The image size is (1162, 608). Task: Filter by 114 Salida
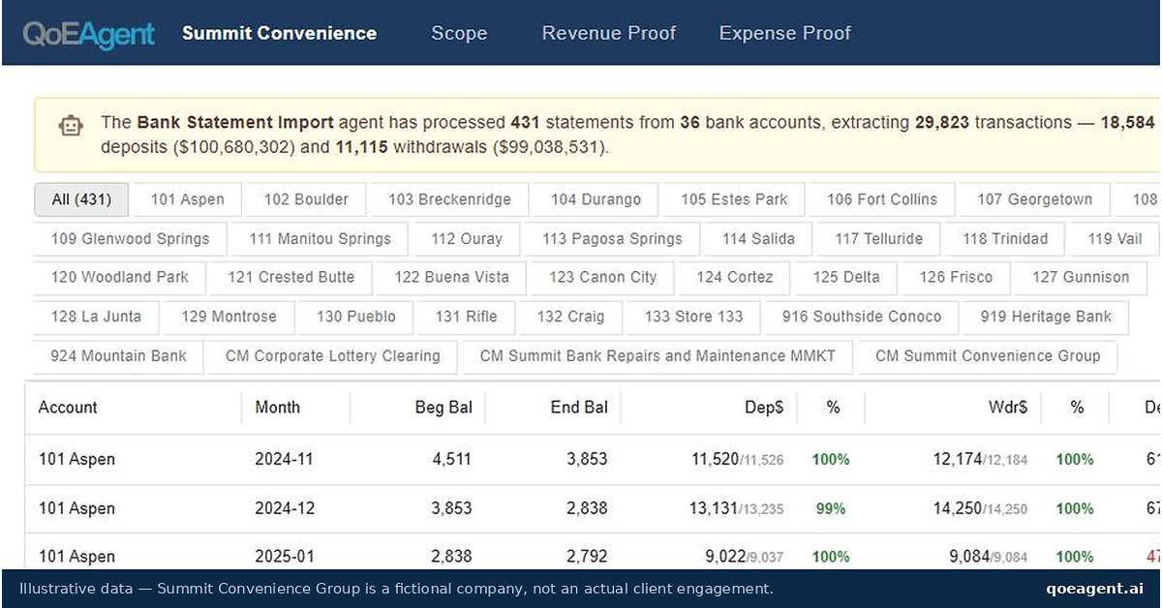pos(758,239)
